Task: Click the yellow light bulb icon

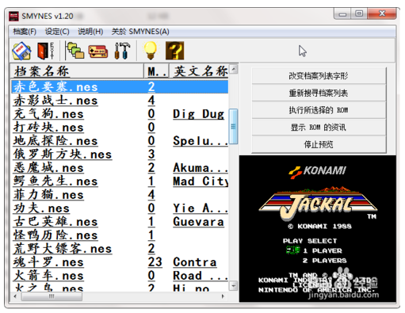Action: [150, 51]
